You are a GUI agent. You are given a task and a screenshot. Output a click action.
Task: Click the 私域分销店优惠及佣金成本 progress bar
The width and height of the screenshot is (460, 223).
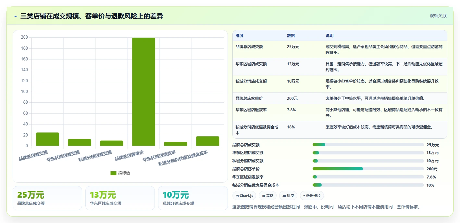(x=368, y=185)
